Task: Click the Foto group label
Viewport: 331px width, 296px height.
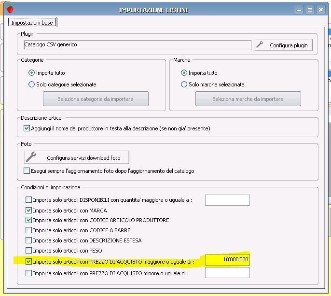Action: [26, 144]
